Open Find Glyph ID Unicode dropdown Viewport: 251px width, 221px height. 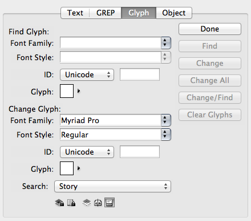pos(87,74)
